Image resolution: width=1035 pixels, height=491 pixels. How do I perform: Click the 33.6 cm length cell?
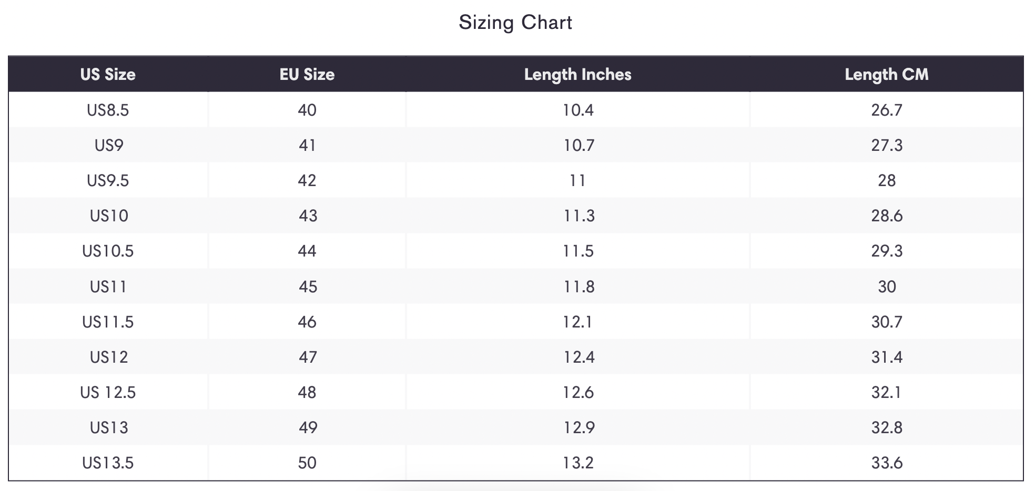pyautogui.click(x=887, y=463)
